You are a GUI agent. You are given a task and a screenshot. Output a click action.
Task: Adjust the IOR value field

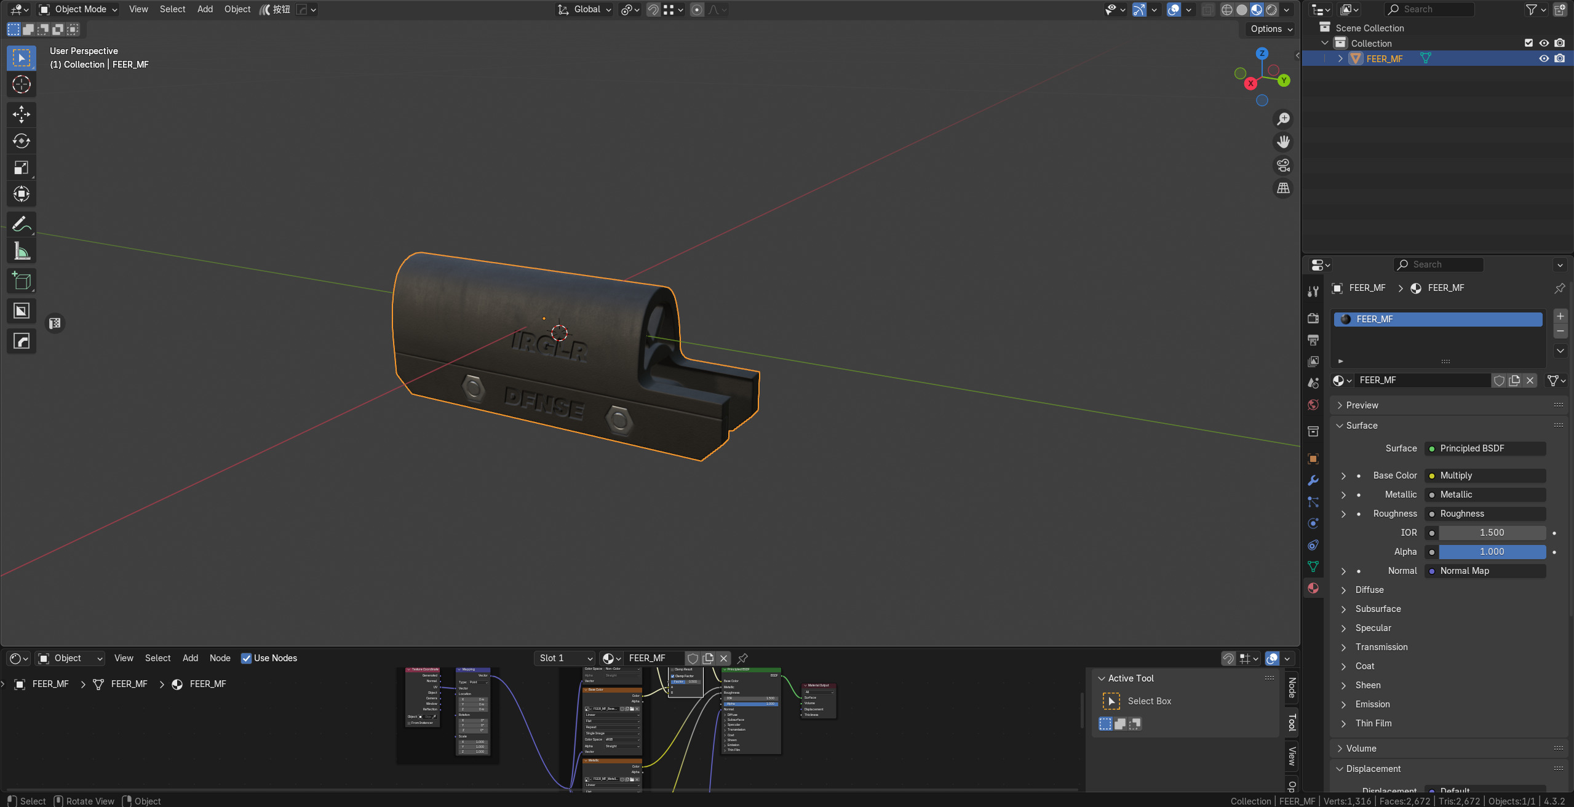point(1492,533)
